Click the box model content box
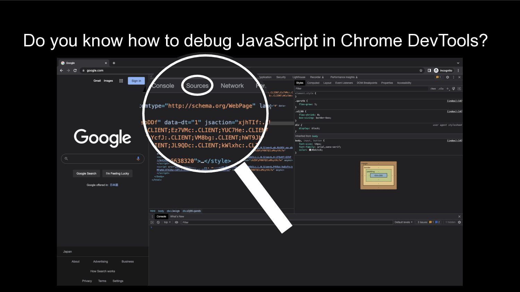Viewport: 520px width, 292px height. (x=379, y=175)
